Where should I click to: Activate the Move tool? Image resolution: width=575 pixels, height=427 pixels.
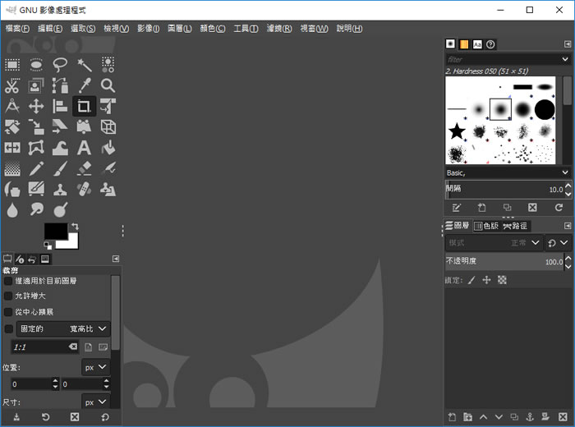pos(36,106)
